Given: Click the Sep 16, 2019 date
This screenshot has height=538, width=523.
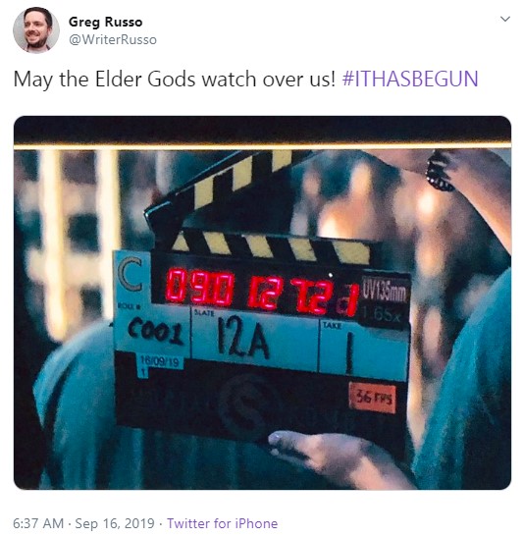Looking at the screenshot, I should pyautogui.click(x=115, y=523).
